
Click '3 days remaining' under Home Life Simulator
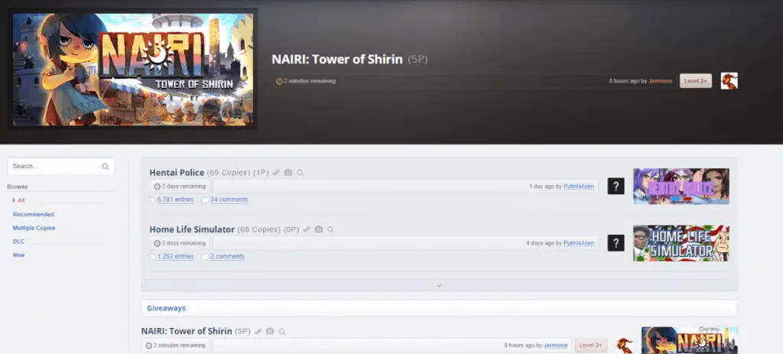click(184, 243)
